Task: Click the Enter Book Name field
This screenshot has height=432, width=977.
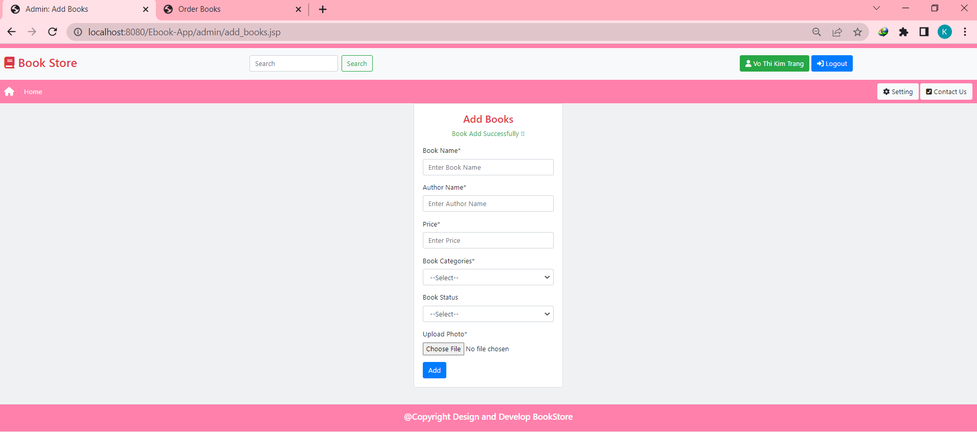Action: pyautogui.click(x=488, y=167)
